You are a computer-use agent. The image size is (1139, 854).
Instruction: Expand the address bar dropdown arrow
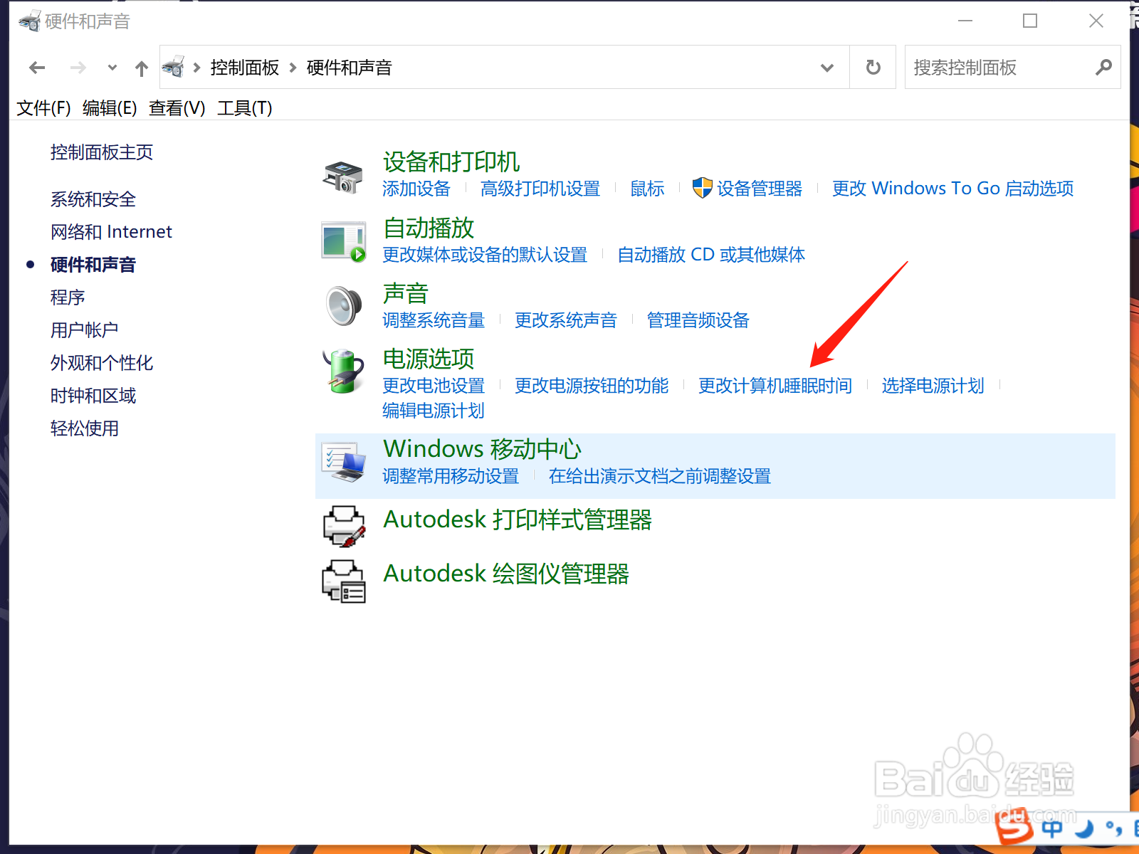(x=826, y=67)
